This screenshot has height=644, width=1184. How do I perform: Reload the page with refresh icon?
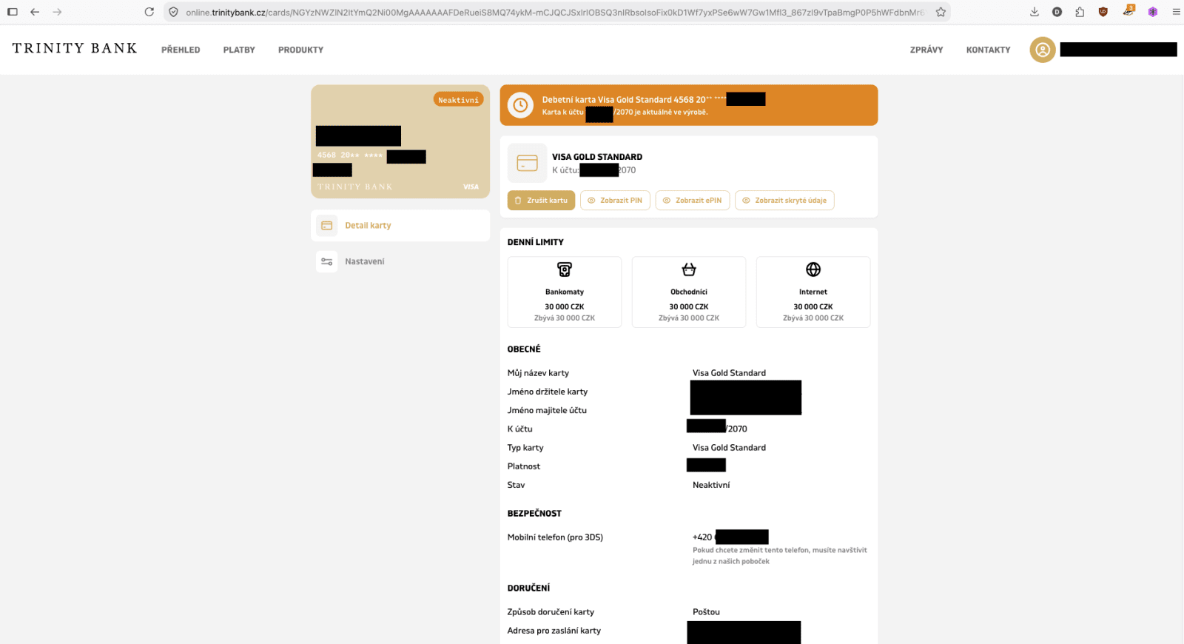[149, 12]
